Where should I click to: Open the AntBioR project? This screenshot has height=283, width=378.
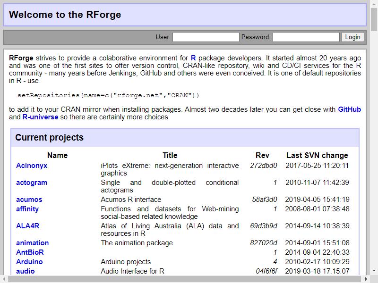tap(30, 252)
